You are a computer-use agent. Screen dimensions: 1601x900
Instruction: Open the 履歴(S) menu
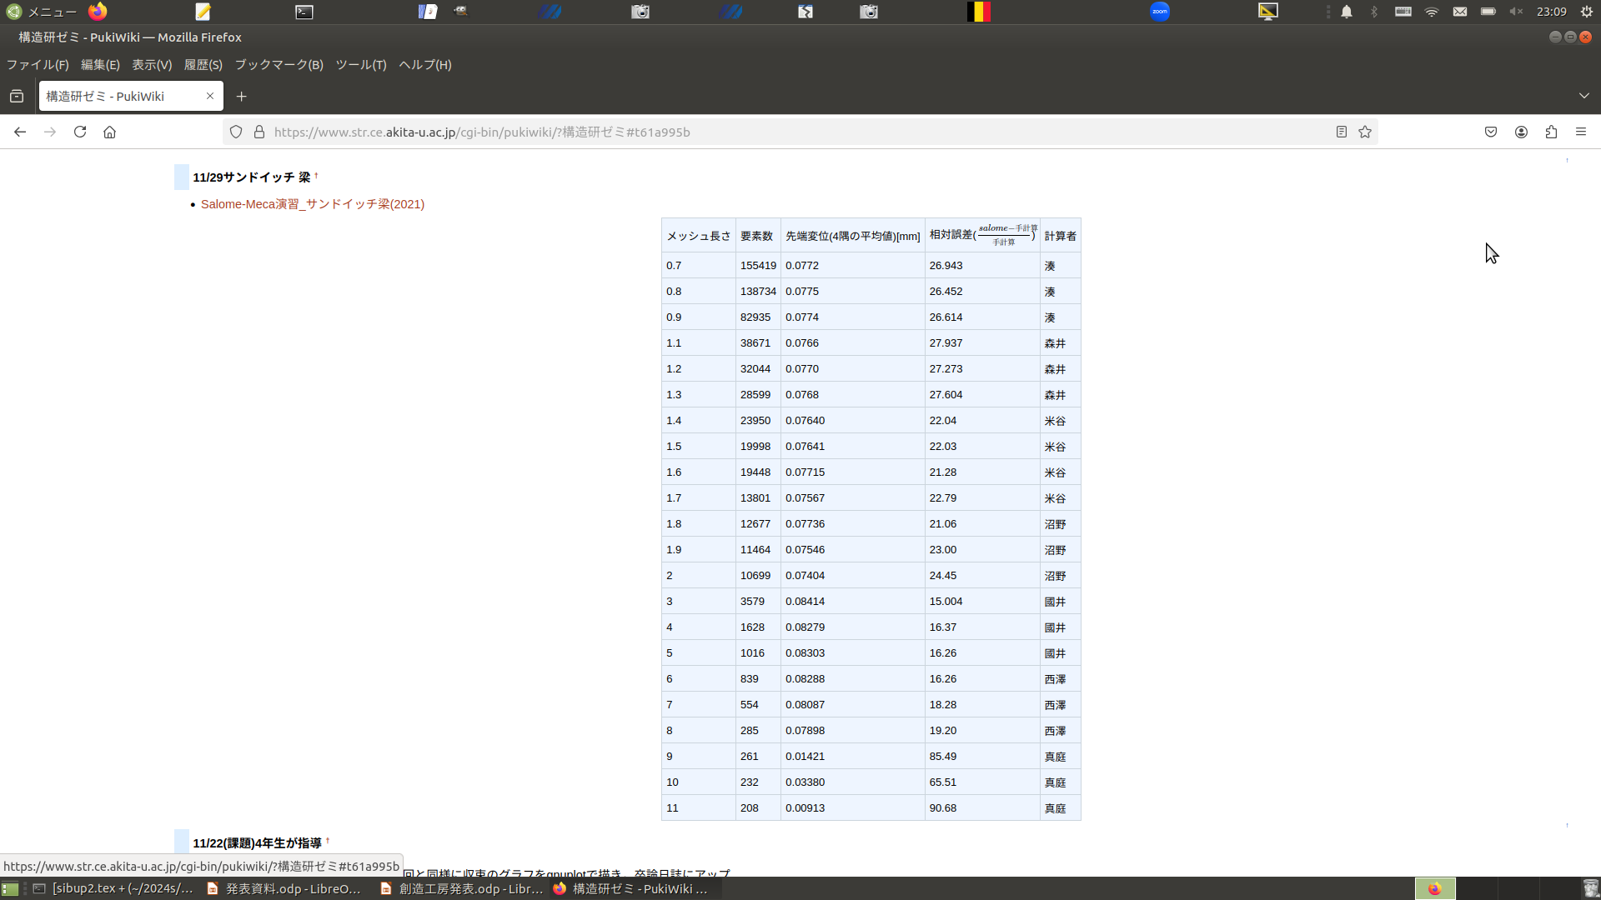(203, 64)
